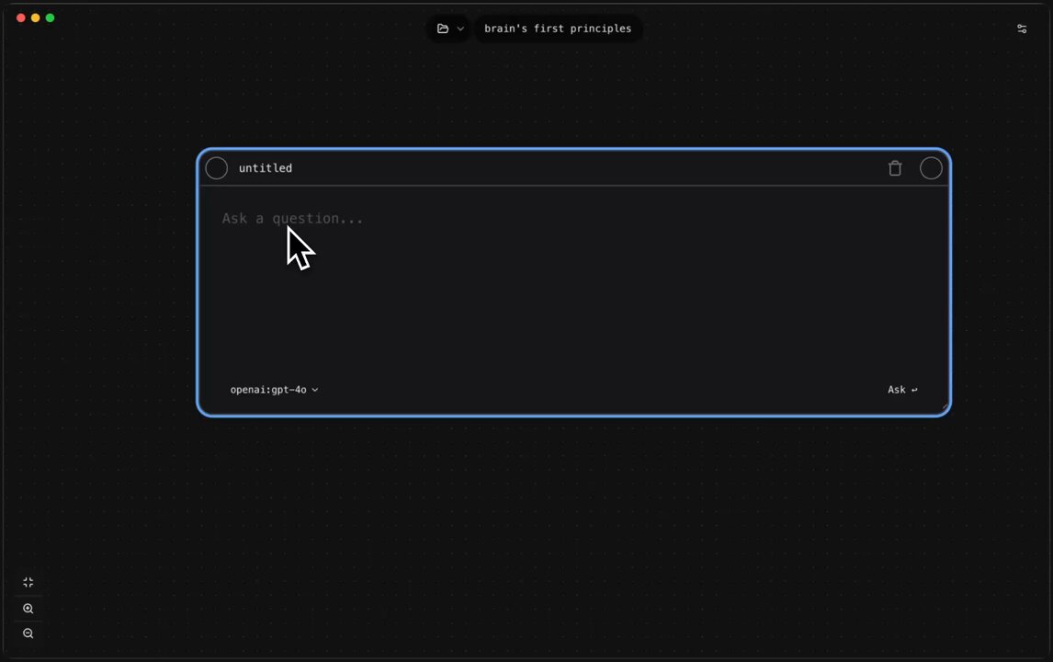This screenshot has height=662, width=1053.
Task: Toggle the circle right of the trash icon
Action: tap(931, 168)
